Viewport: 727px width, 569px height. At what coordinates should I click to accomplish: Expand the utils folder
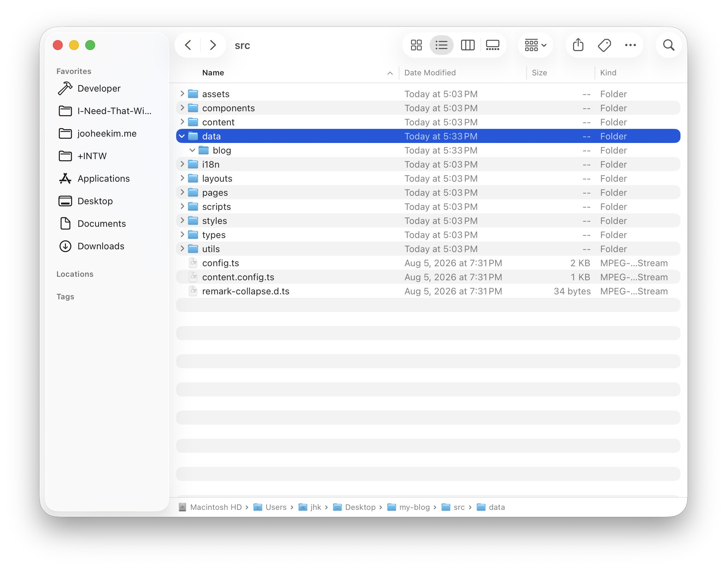click(182, 249)
